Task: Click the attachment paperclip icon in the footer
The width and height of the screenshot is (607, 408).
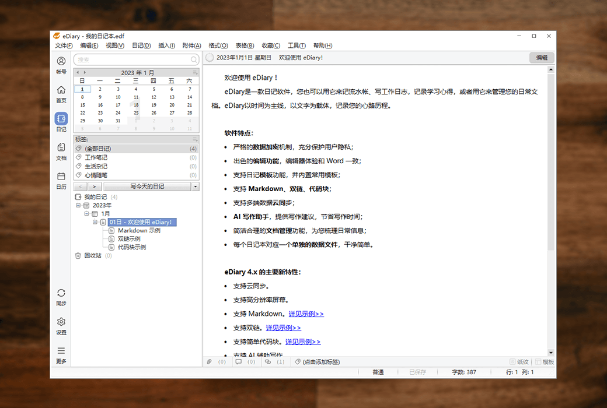Action: coord(209,362)
